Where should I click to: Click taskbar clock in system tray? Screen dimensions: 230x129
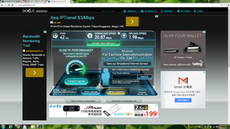coord(224,127)
